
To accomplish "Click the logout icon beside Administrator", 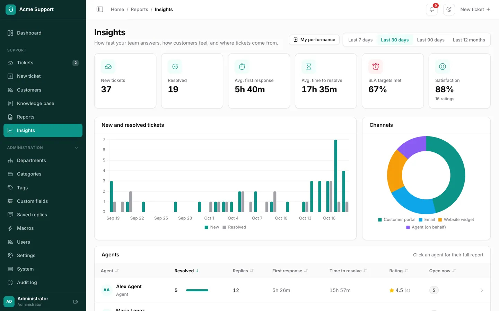I will point(76,302).
